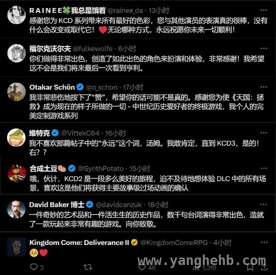Open David Baker's display name
The width and height of the screenshot is (276, 275).
point(57,205)
